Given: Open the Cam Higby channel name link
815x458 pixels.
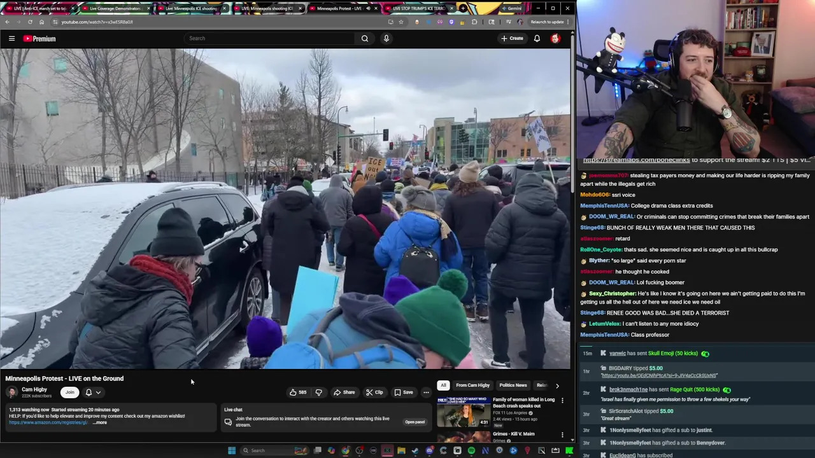Looking at the screenshot, I should pyautogui.click(x=34, y=389).
